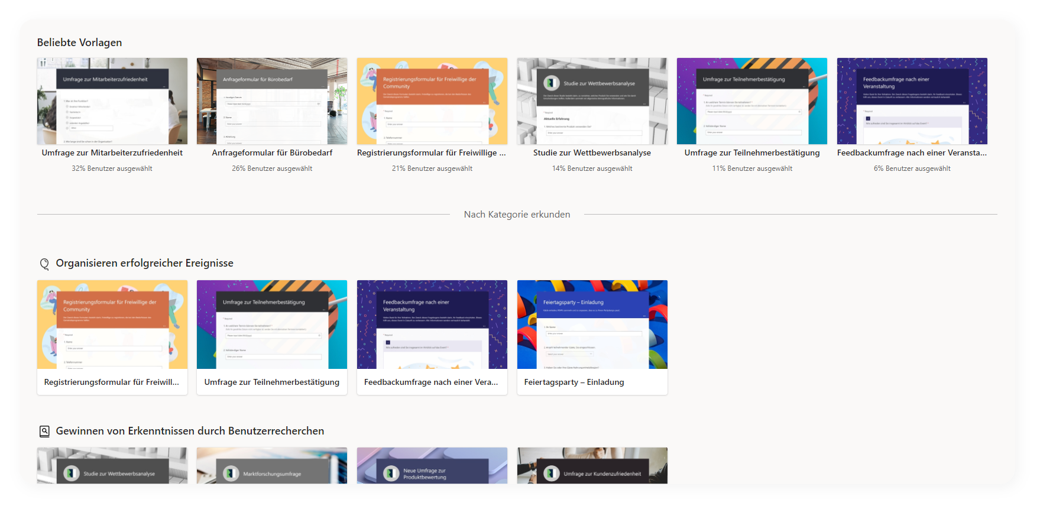Viewport: 1040px width, 509px height.
Task: Click 'Anfrageformular für Bürobedarf' title text
Action: tap(272, 153)
